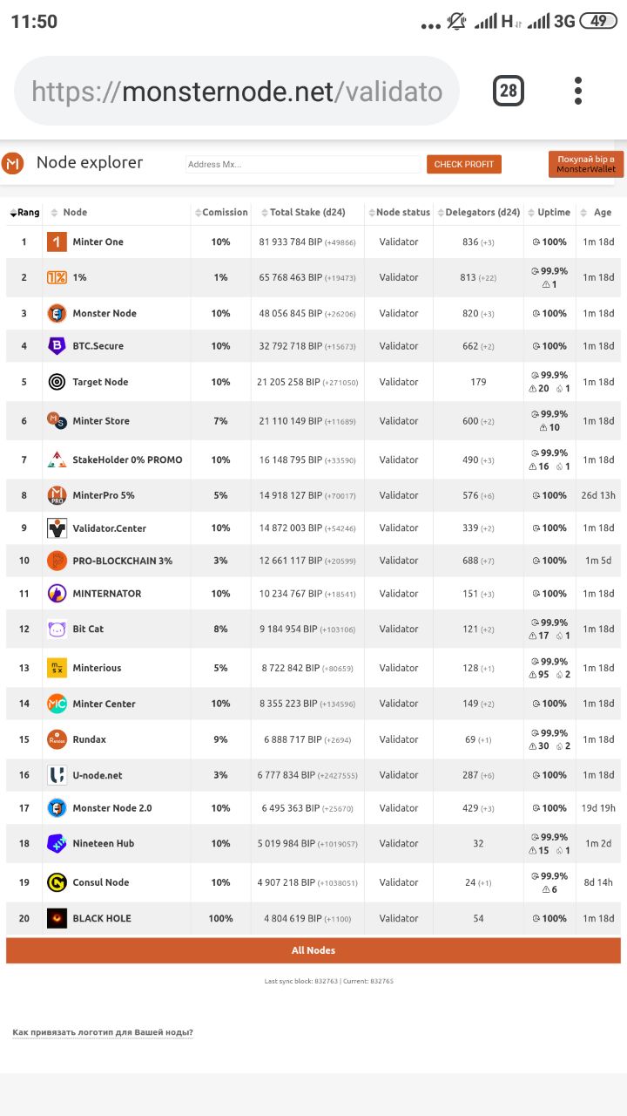Click the Bit Cat node logo

coord(57,629)
